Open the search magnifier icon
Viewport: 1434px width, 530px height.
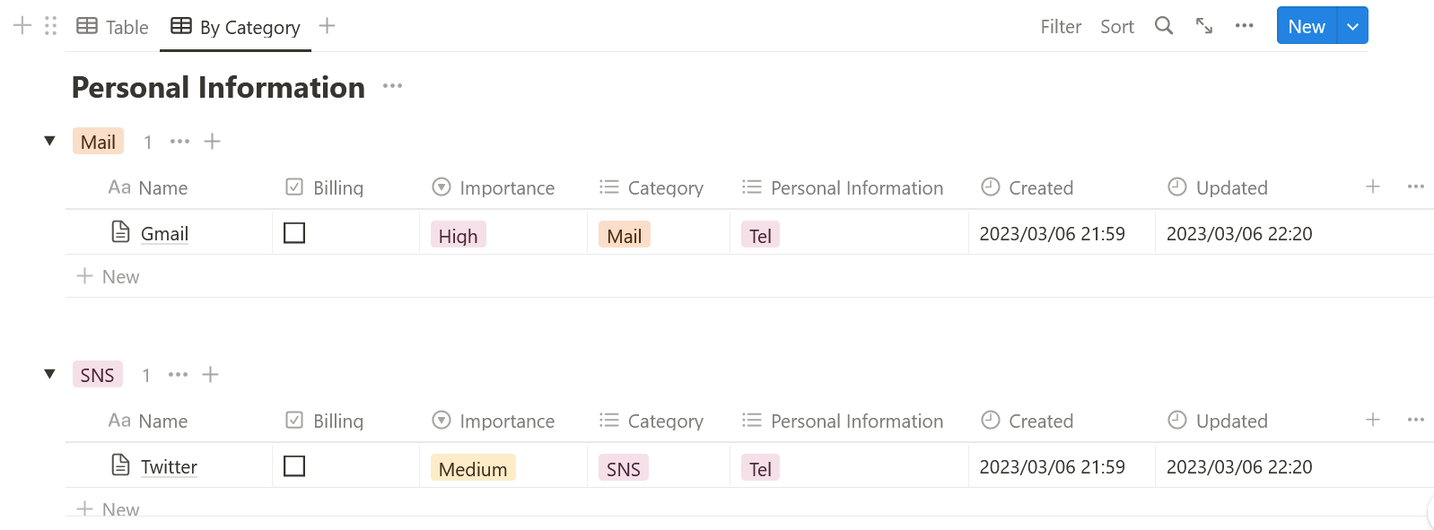coord(1163,26)
